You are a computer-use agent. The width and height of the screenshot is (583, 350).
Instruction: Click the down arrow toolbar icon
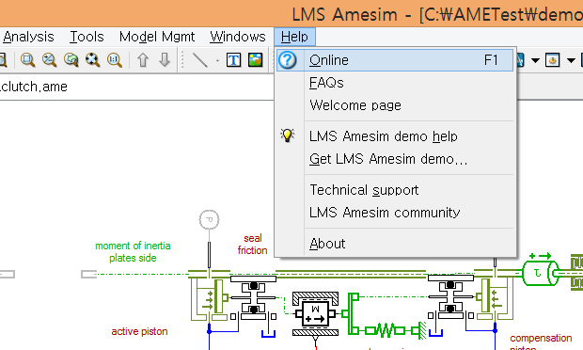pos(165,60)
